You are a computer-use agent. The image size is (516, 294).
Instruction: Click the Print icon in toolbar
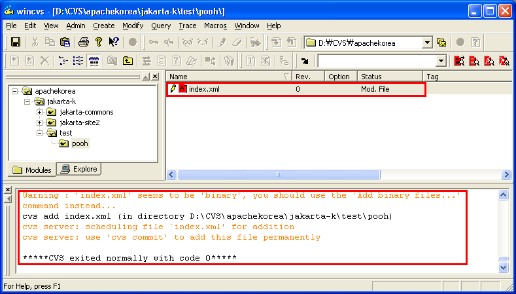point(83,42)
